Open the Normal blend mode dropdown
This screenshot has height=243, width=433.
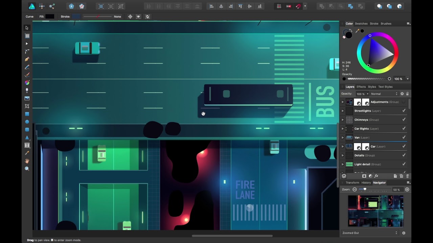click(384, 94)
